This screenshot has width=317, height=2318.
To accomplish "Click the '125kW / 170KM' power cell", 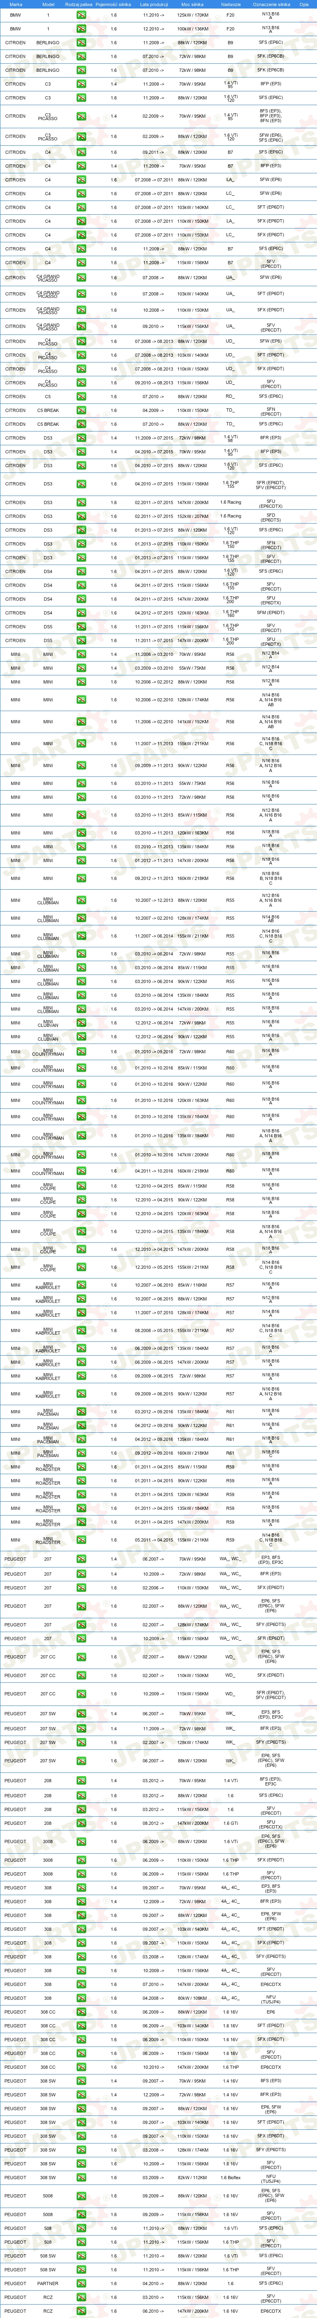I will pyautogui.click(x=192, y=15).
